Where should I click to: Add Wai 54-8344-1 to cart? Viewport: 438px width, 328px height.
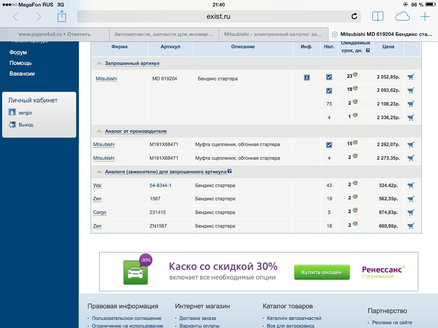click(411, 185)
